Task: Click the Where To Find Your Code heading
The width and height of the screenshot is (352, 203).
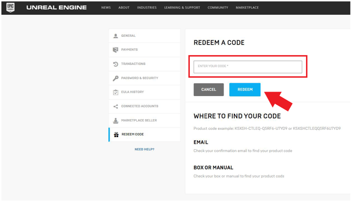Action: coord(237,116)
